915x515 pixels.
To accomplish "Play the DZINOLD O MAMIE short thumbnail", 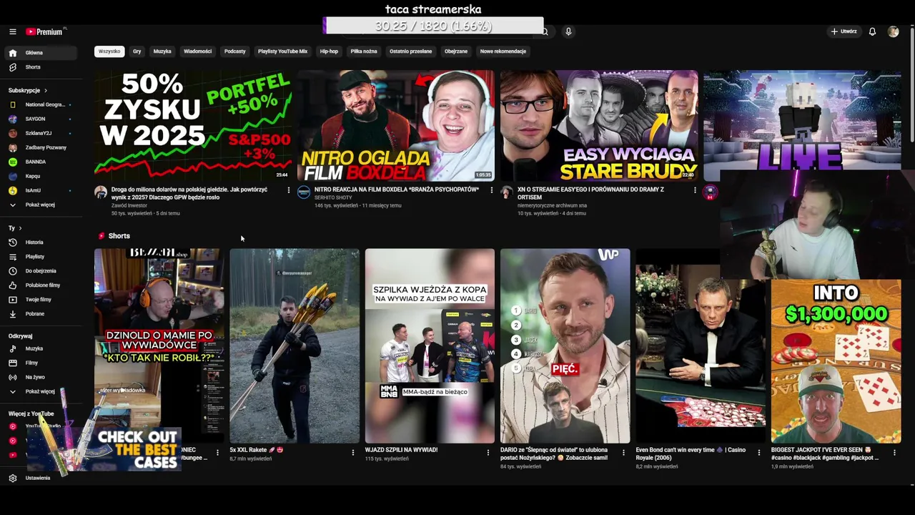I will pos(159,345).
